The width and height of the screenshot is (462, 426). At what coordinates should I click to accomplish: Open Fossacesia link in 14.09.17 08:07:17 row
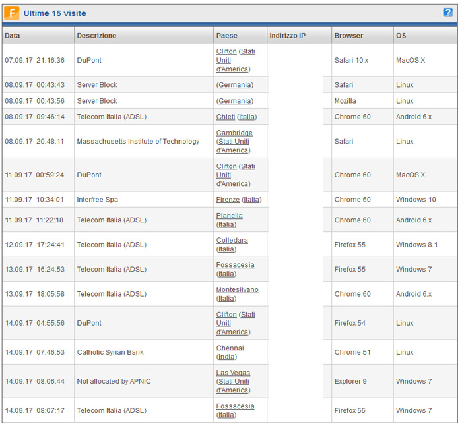(x=235, y=406)
